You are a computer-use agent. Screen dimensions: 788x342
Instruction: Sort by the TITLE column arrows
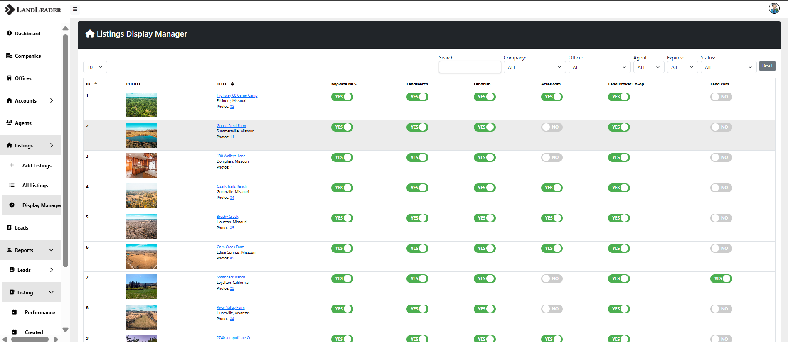pyautogui.click(x=232, y=84)
